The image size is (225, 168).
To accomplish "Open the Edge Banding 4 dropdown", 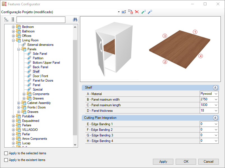I will pos(216,141).
